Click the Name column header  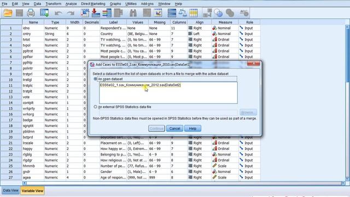point(33,22)
